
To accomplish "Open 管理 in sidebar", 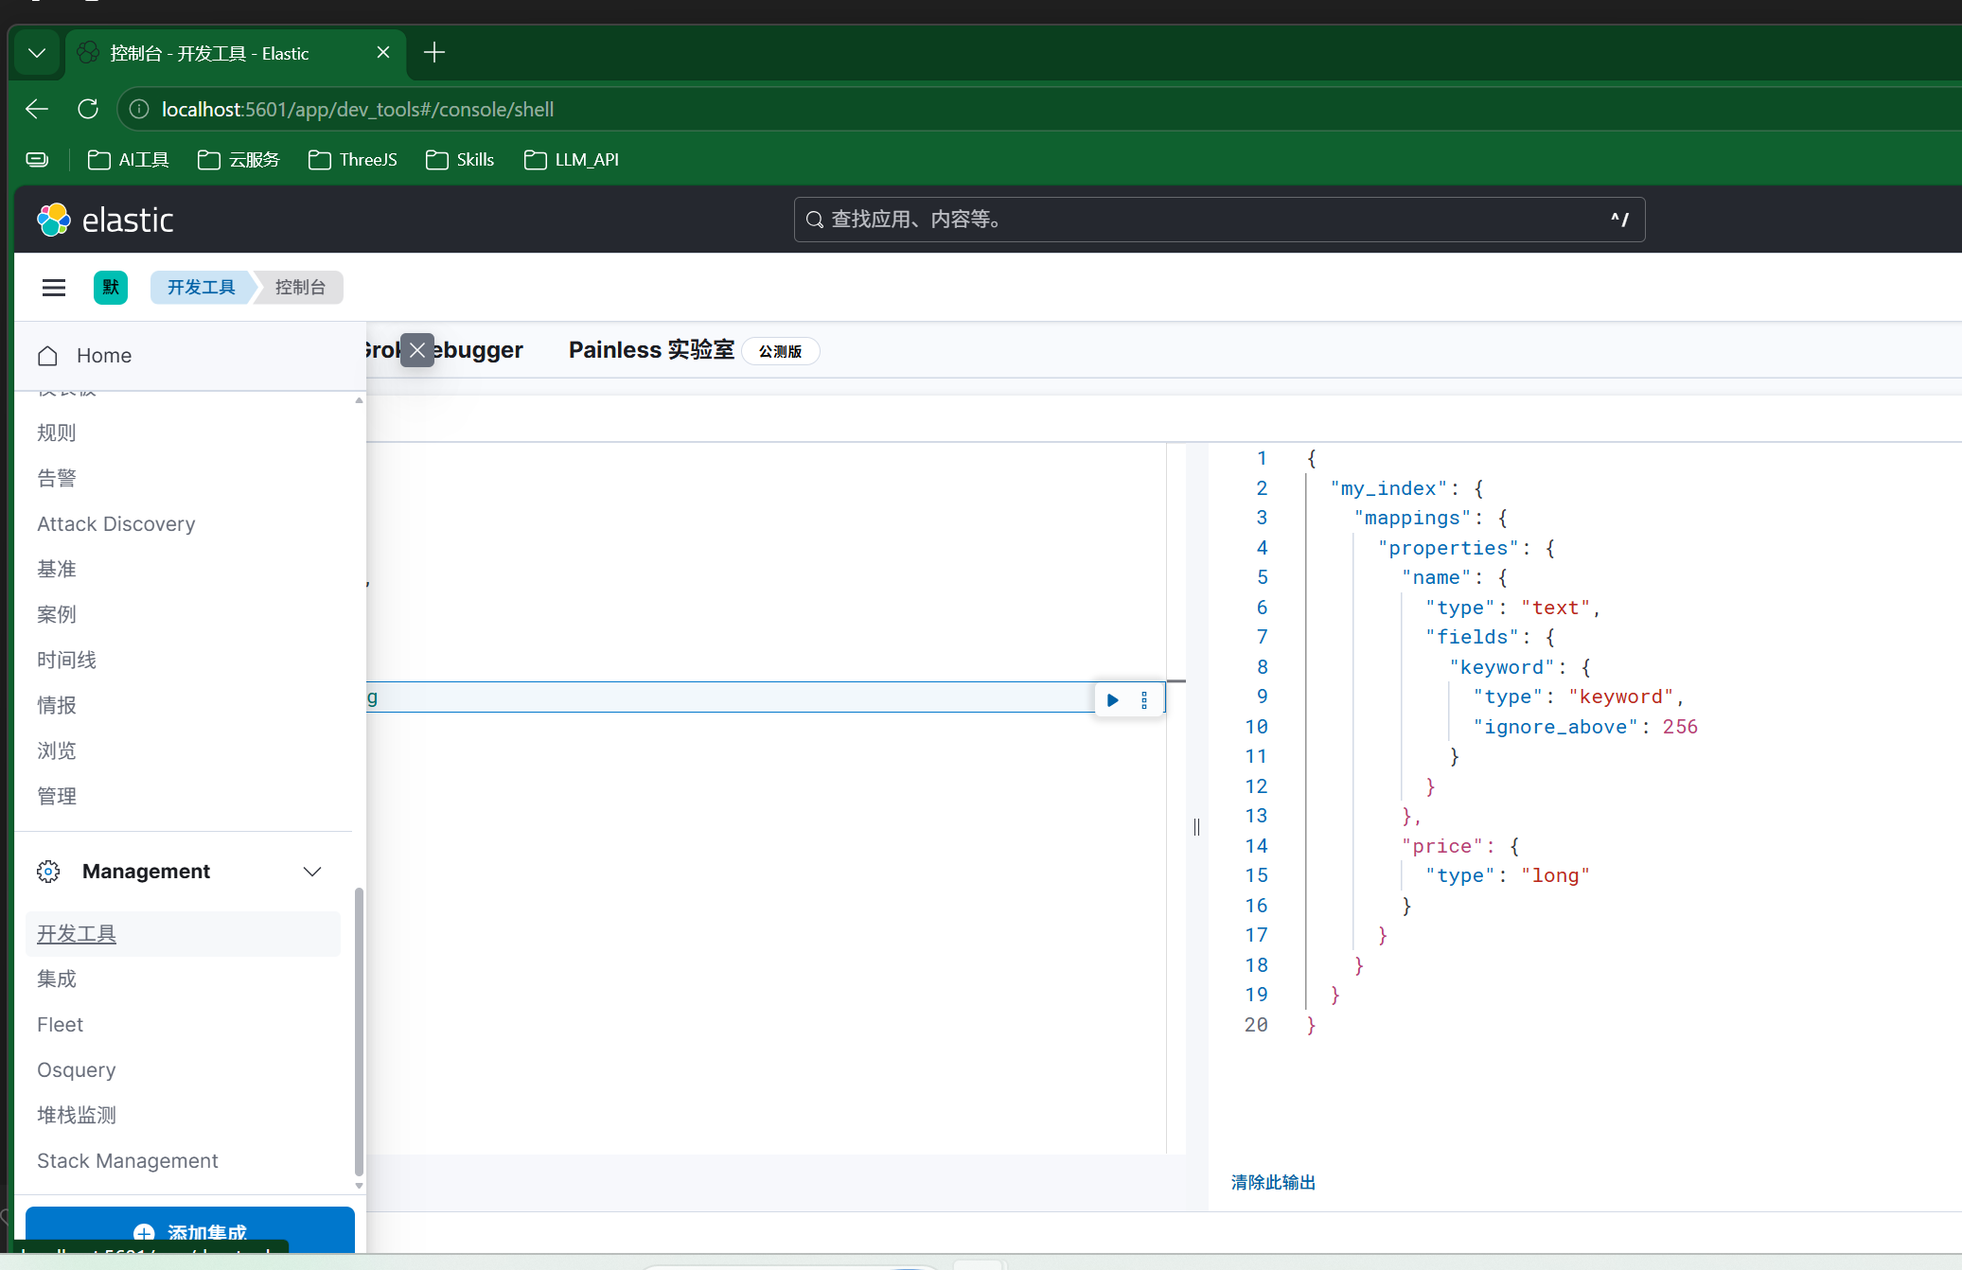I will (x=56, y=797).
